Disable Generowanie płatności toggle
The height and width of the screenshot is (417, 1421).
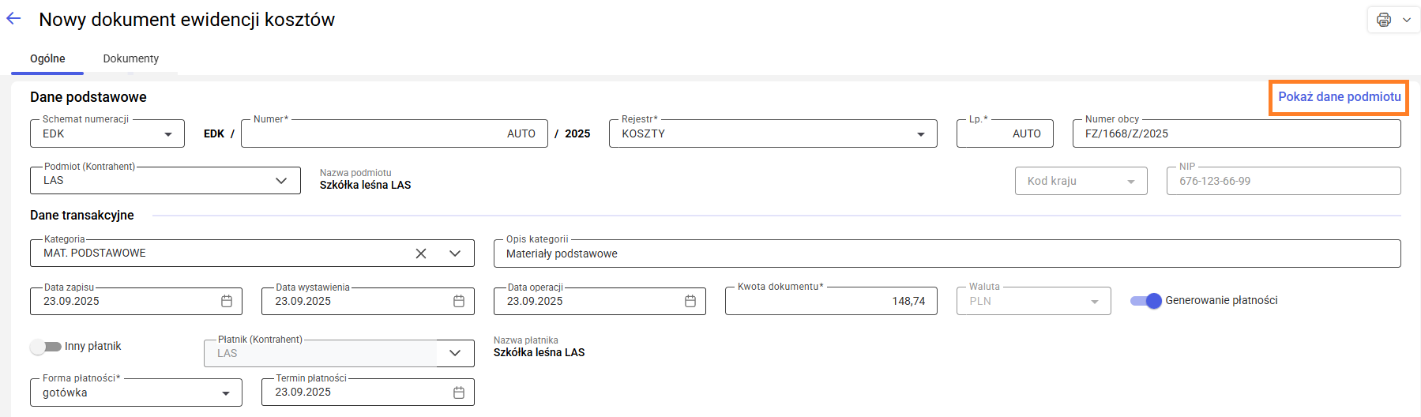point(1146,301)
